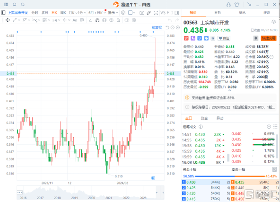Screen dimensions: 280x202
Task: Click the camera screenshot icon in chart toolbar
Action: (142, 13)
